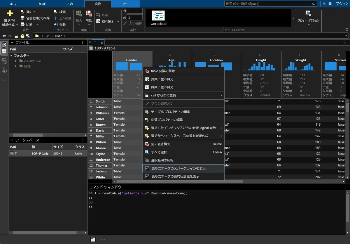Click the 印刷 print icon
This screenshot has width=350, height=244.
point(23,25)
